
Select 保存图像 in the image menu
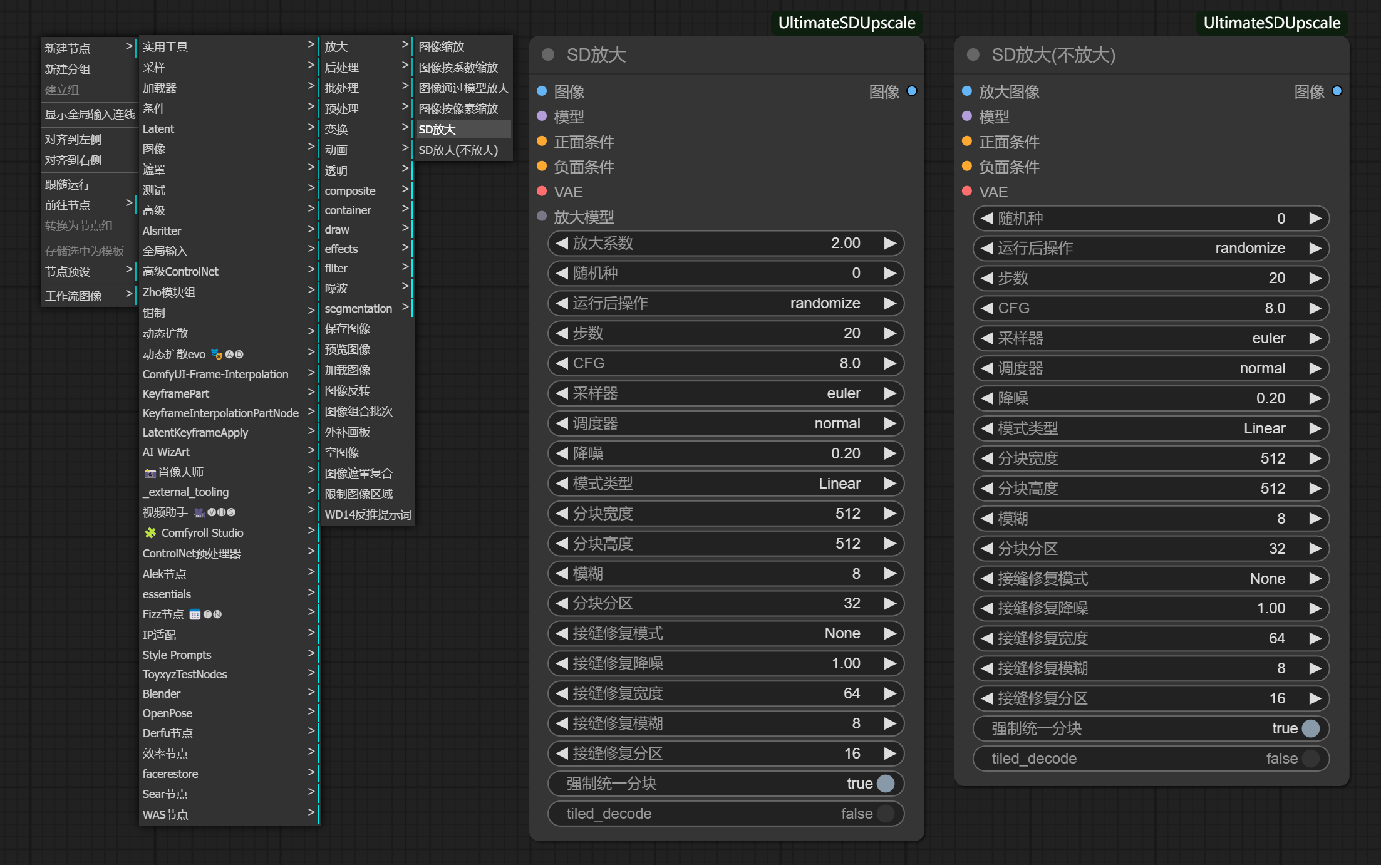pyautogui.click(x=366, y=329)
